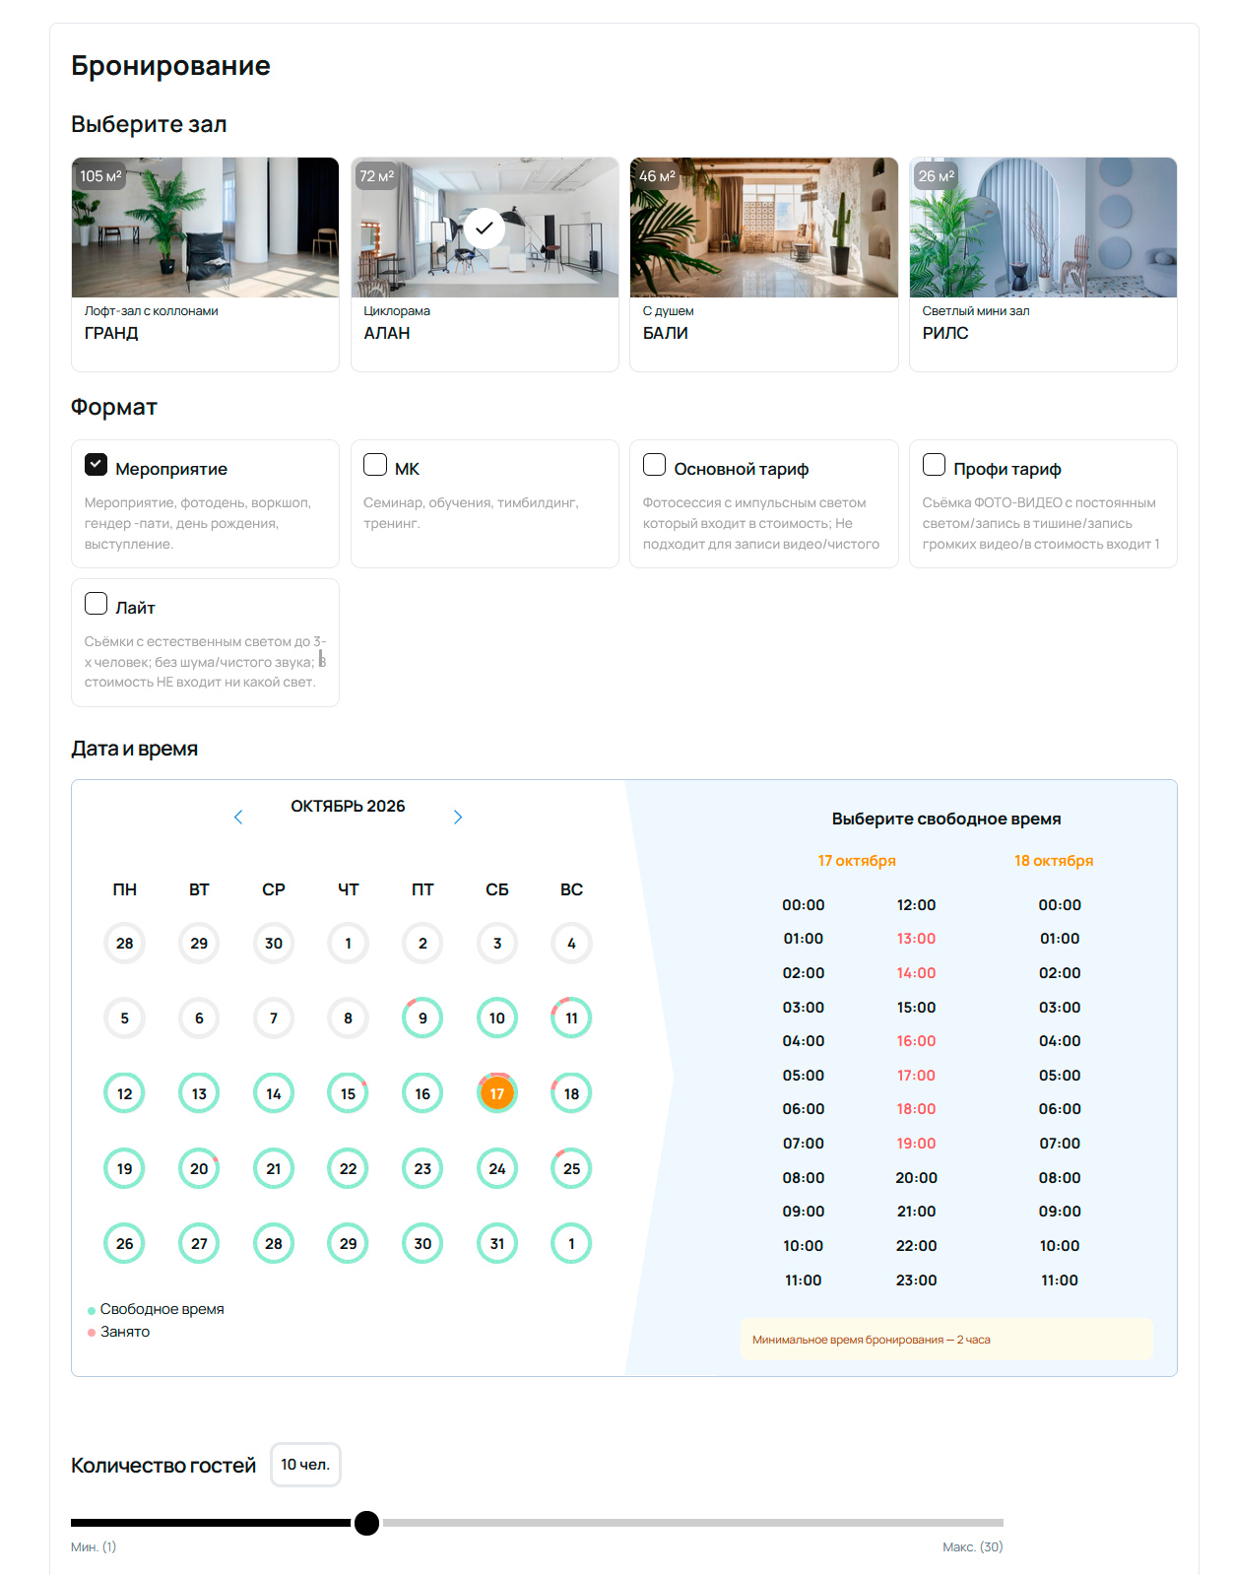Screen dimensions: 1233x1575
Task: Go to previous month arrow
Action: 238,817
